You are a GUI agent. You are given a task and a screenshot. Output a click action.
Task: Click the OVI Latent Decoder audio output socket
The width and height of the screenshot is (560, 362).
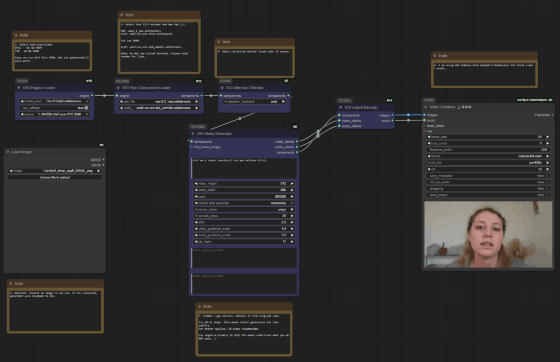(393, 121)
